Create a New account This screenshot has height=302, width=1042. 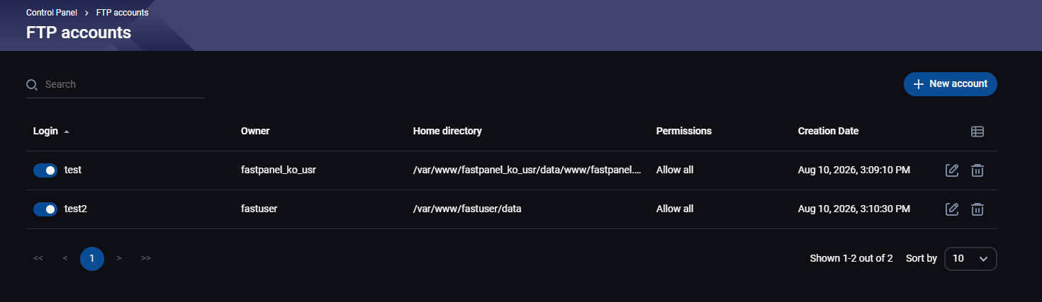tap(951, 84)
